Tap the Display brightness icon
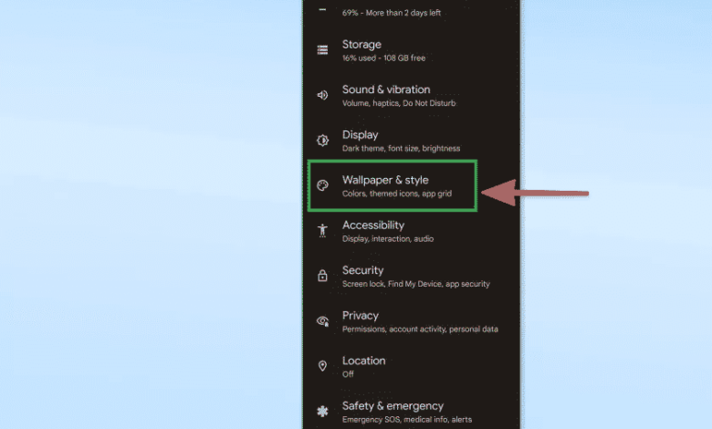The image size is (712, 429). (x=322, y=141)
